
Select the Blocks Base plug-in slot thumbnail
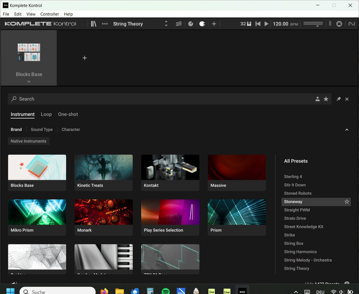point(29,52)
